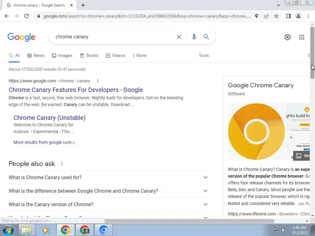
Task: Open File Explorer from the taskbar
Action: click(x=26, y=230)
